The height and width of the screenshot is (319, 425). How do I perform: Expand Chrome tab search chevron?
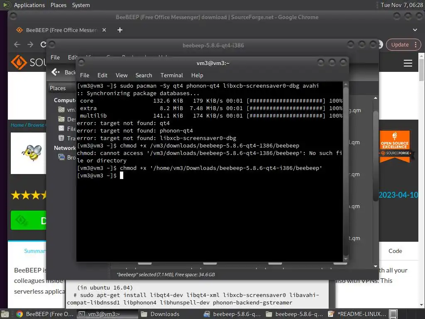tap(415, 30)
